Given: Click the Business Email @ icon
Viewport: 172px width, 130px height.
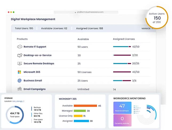Looking at the screenshot, I should pos(19,81).
